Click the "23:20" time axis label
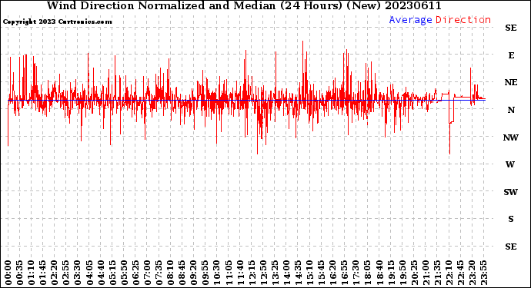The image size is (531, 288). (x=472, y=273)
